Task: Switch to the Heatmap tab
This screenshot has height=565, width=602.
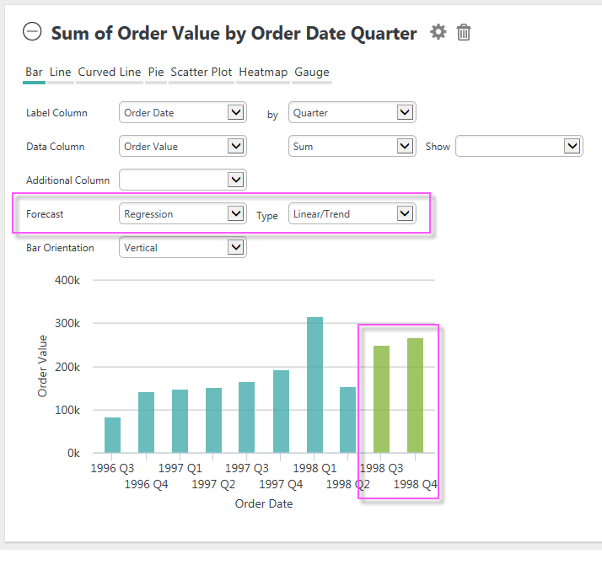Action: click(263, 73)
